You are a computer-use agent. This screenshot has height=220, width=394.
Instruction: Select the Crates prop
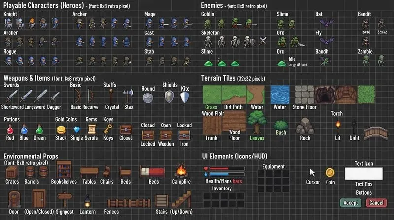pos(12,172)
